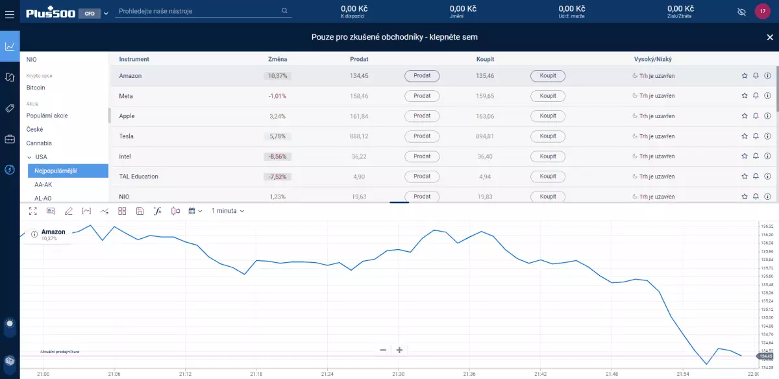Open the live chat support icon
Image resolution: width=779 pixels, height=379 pixels.
(10, 361)
